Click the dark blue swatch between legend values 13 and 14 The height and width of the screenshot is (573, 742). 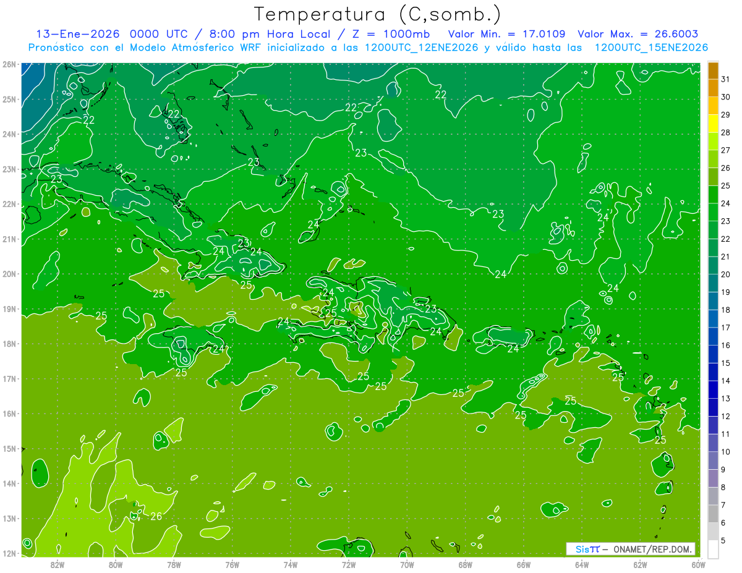point(713,390)
